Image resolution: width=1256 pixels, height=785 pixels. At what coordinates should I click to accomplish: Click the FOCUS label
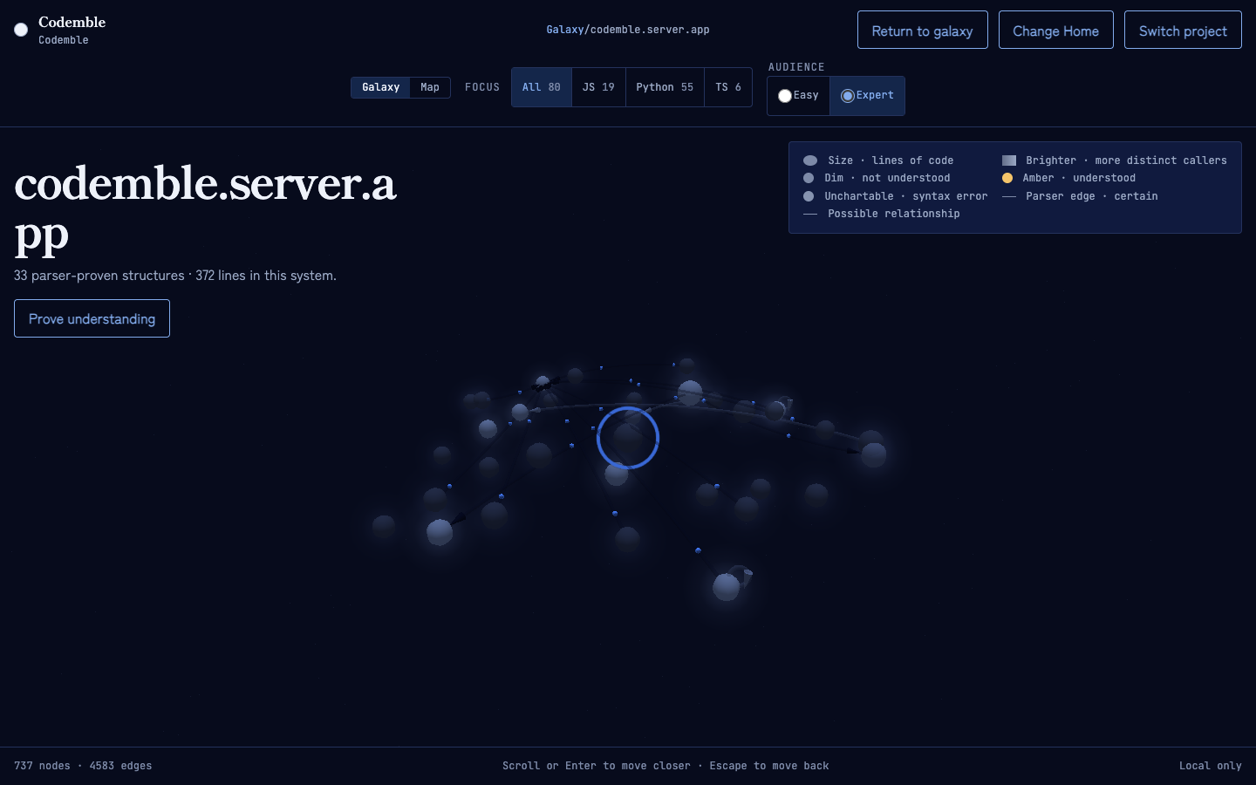(x=482, y=87)
